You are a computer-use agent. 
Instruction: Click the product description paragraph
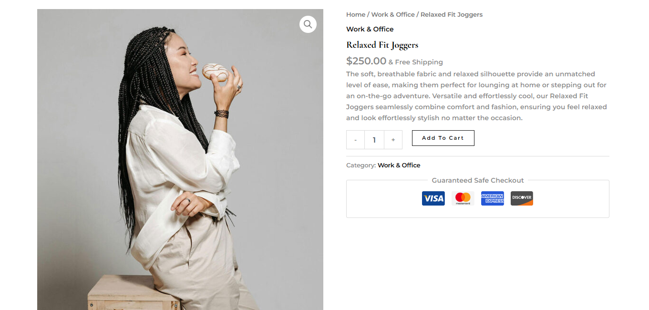click(x=476, y=95)
